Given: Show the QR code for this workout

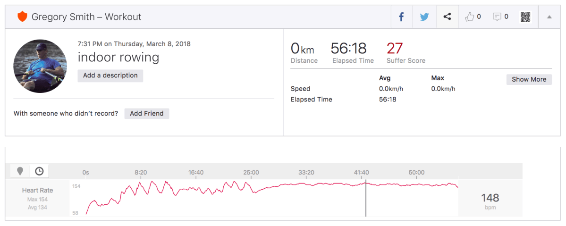Looking at the screenshot, I should pos(525,17).
